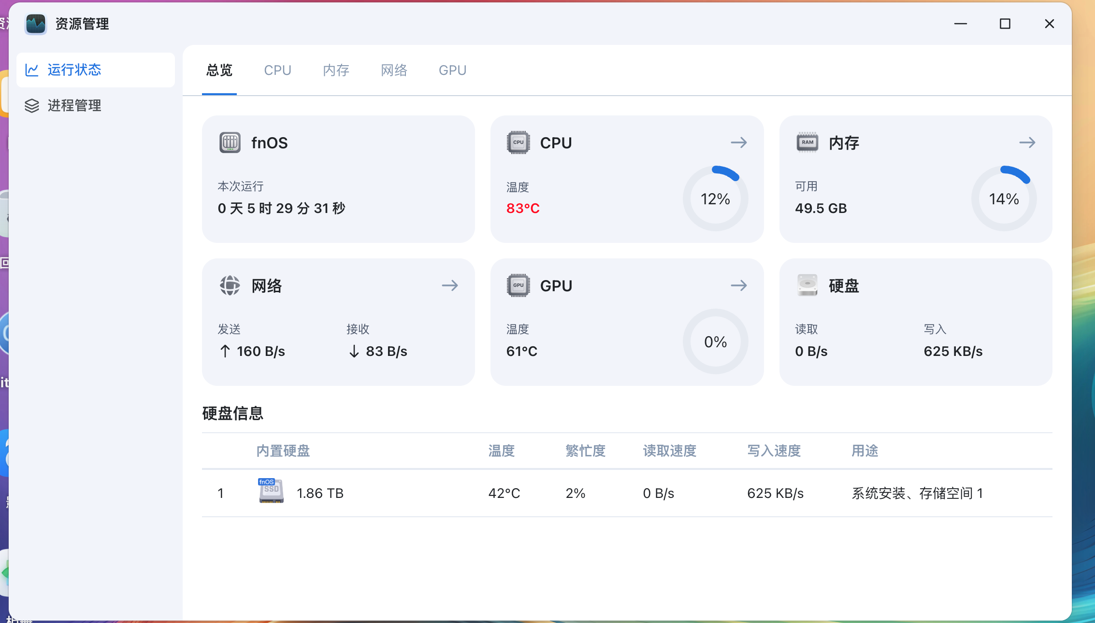Select 运行状态 in sidebar

click(x=74, y=70)
